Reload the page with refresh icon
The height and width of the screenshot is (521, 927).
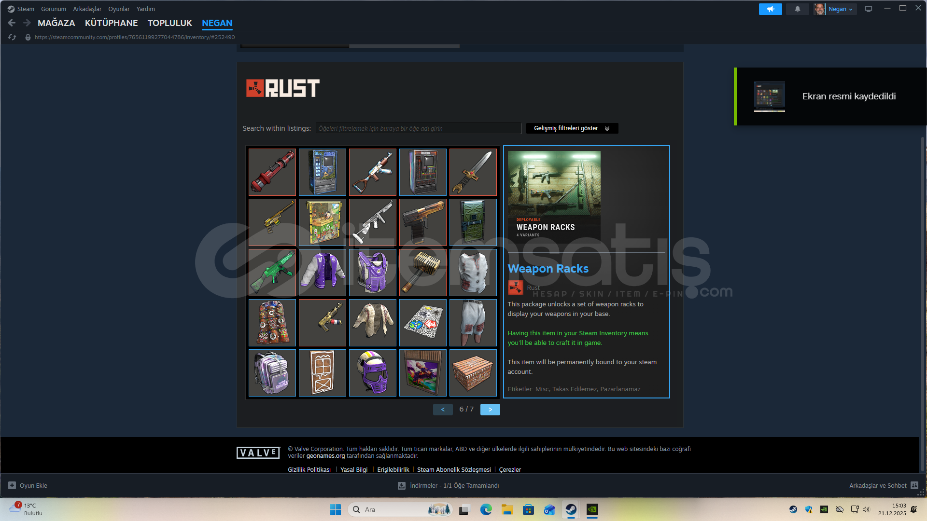[x=12, y=37]
